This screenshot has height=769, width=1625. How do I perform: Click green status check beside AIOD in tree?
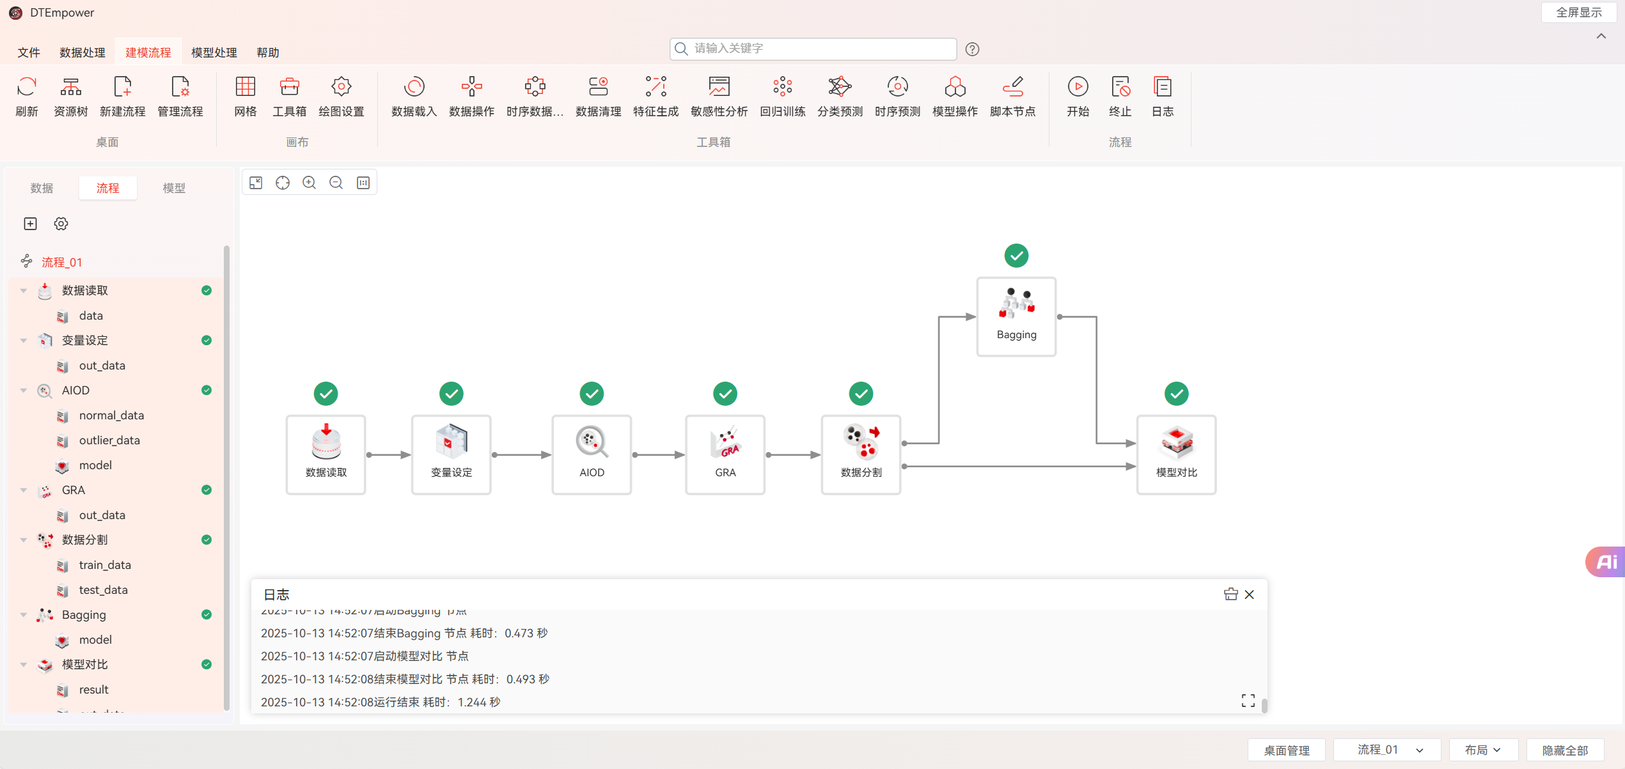207,390
